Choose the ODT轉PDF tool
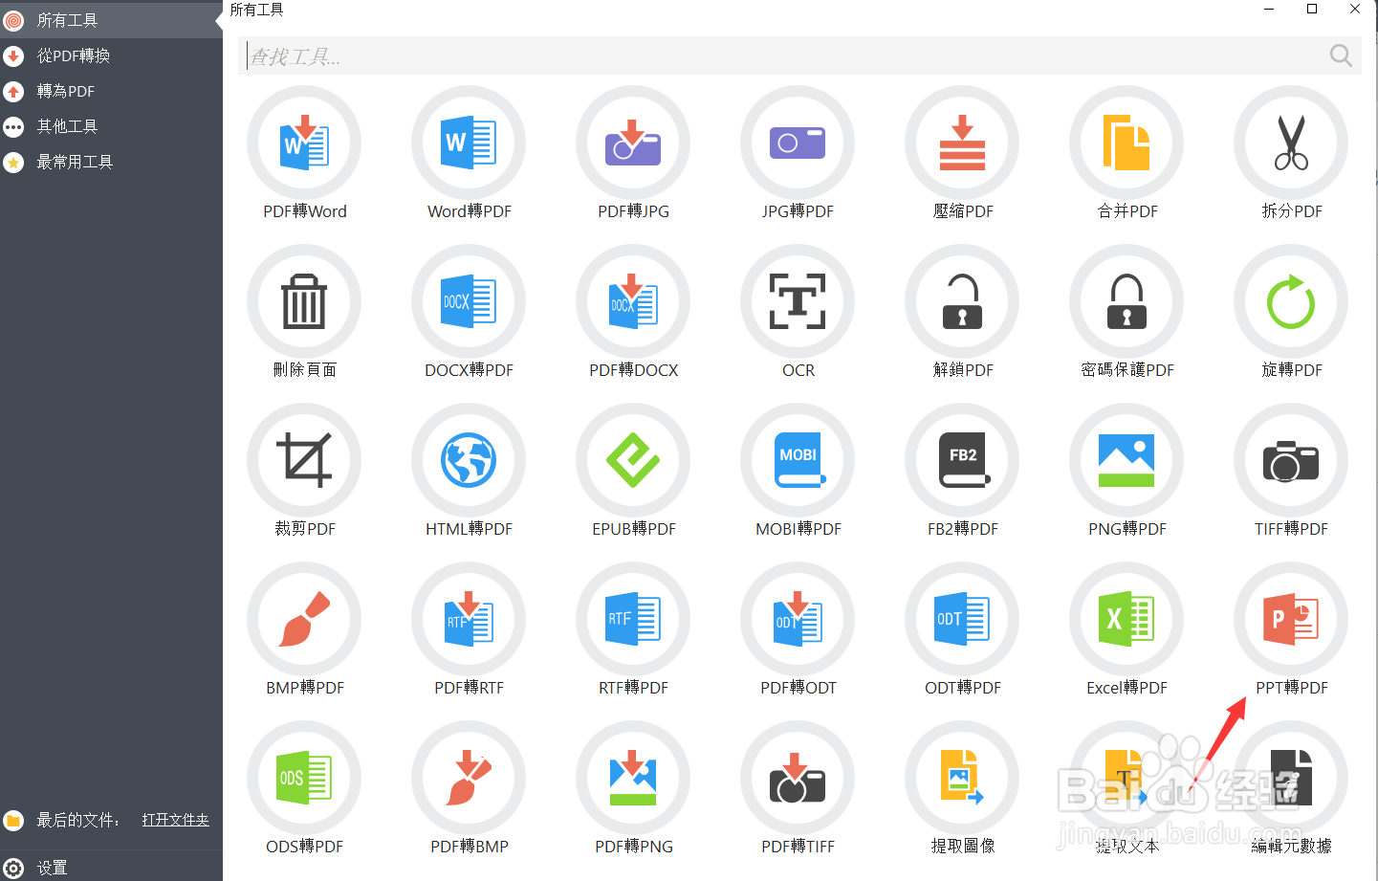The image size is (1378, 881). click(x=962, y=620)
